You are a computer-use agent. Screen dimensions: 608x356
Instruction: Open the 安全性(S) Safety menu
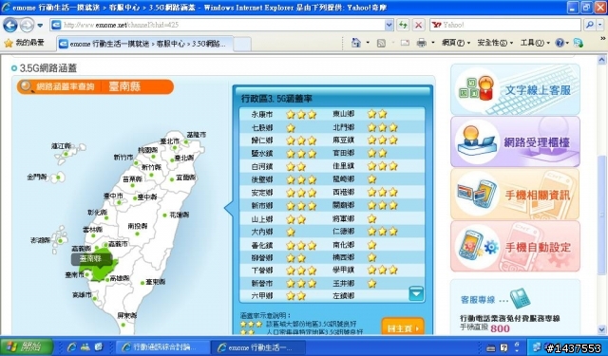click(x=495, y=43)
